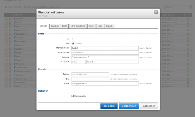
Task: Close the Standort editieren dialog
Action: (x=156, y=12)
